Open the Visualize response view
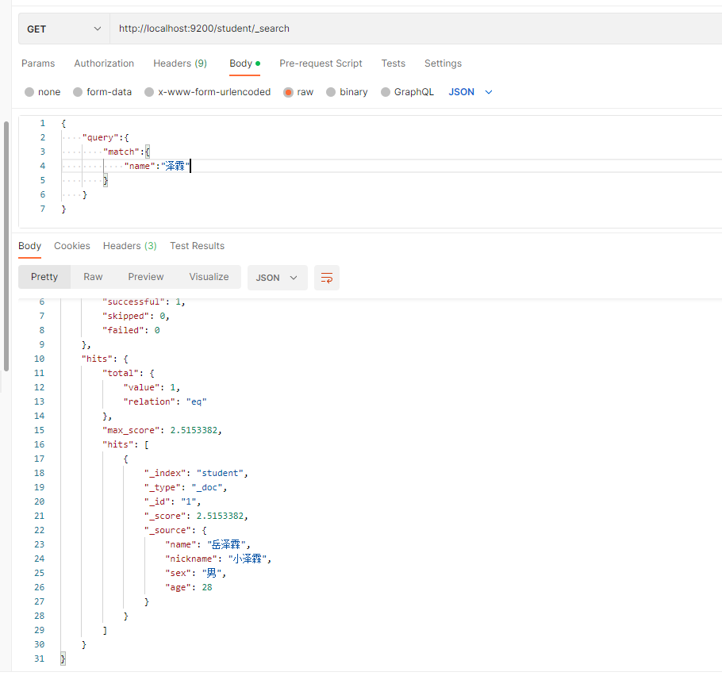Screen dimensions: 722x676 (x=209, y=277)
